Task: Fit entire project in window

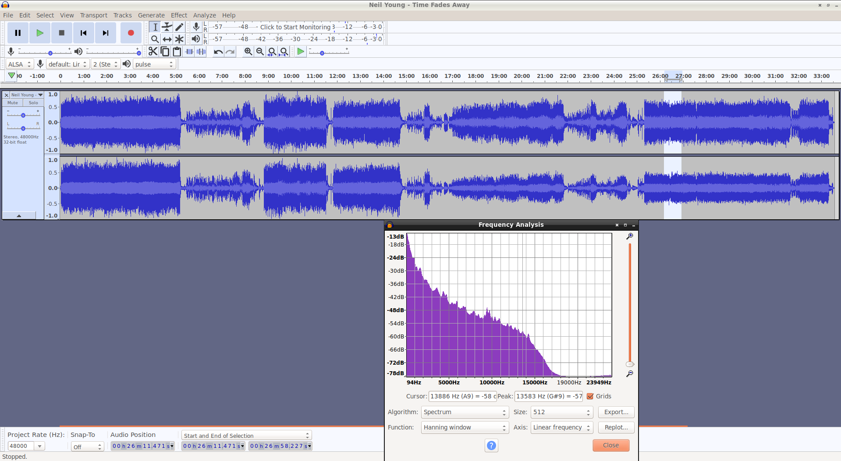Action: tap(284, 52)
